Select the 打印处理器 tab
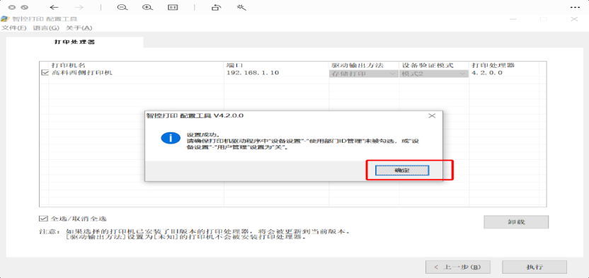The height and width of the screenshot is (278, 589). tap(75, 42)
